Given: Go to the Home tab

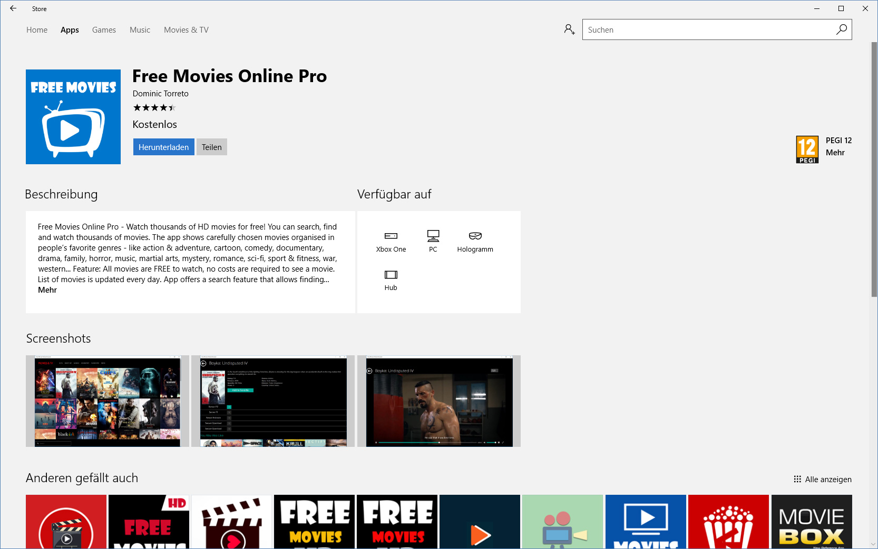Looking at the screenshot, I should [x=37, y=30].
